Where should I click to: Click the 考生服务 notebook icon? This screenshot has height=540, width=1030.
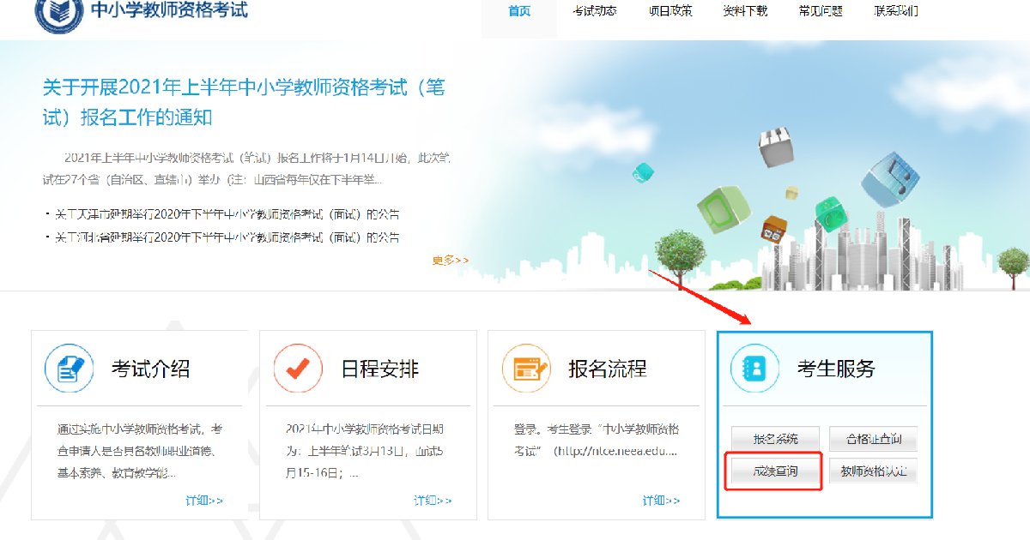click(755, 369)
